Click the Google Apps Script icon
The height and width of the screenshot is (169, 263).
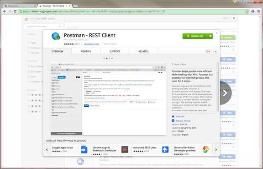pyautogui.click(x=84, y=149)
